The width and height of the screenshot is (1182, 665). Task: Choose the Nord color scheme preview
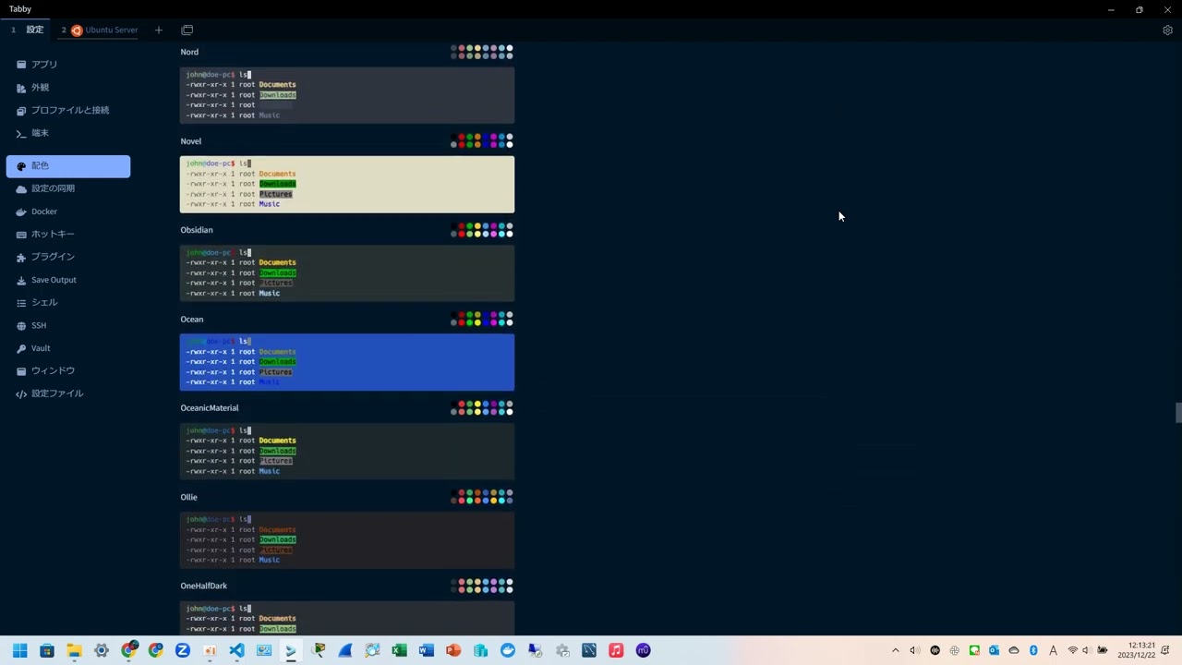tap(347, 95)
